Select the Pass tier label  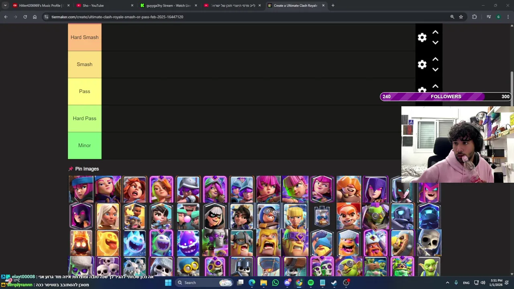coord(84,91)
